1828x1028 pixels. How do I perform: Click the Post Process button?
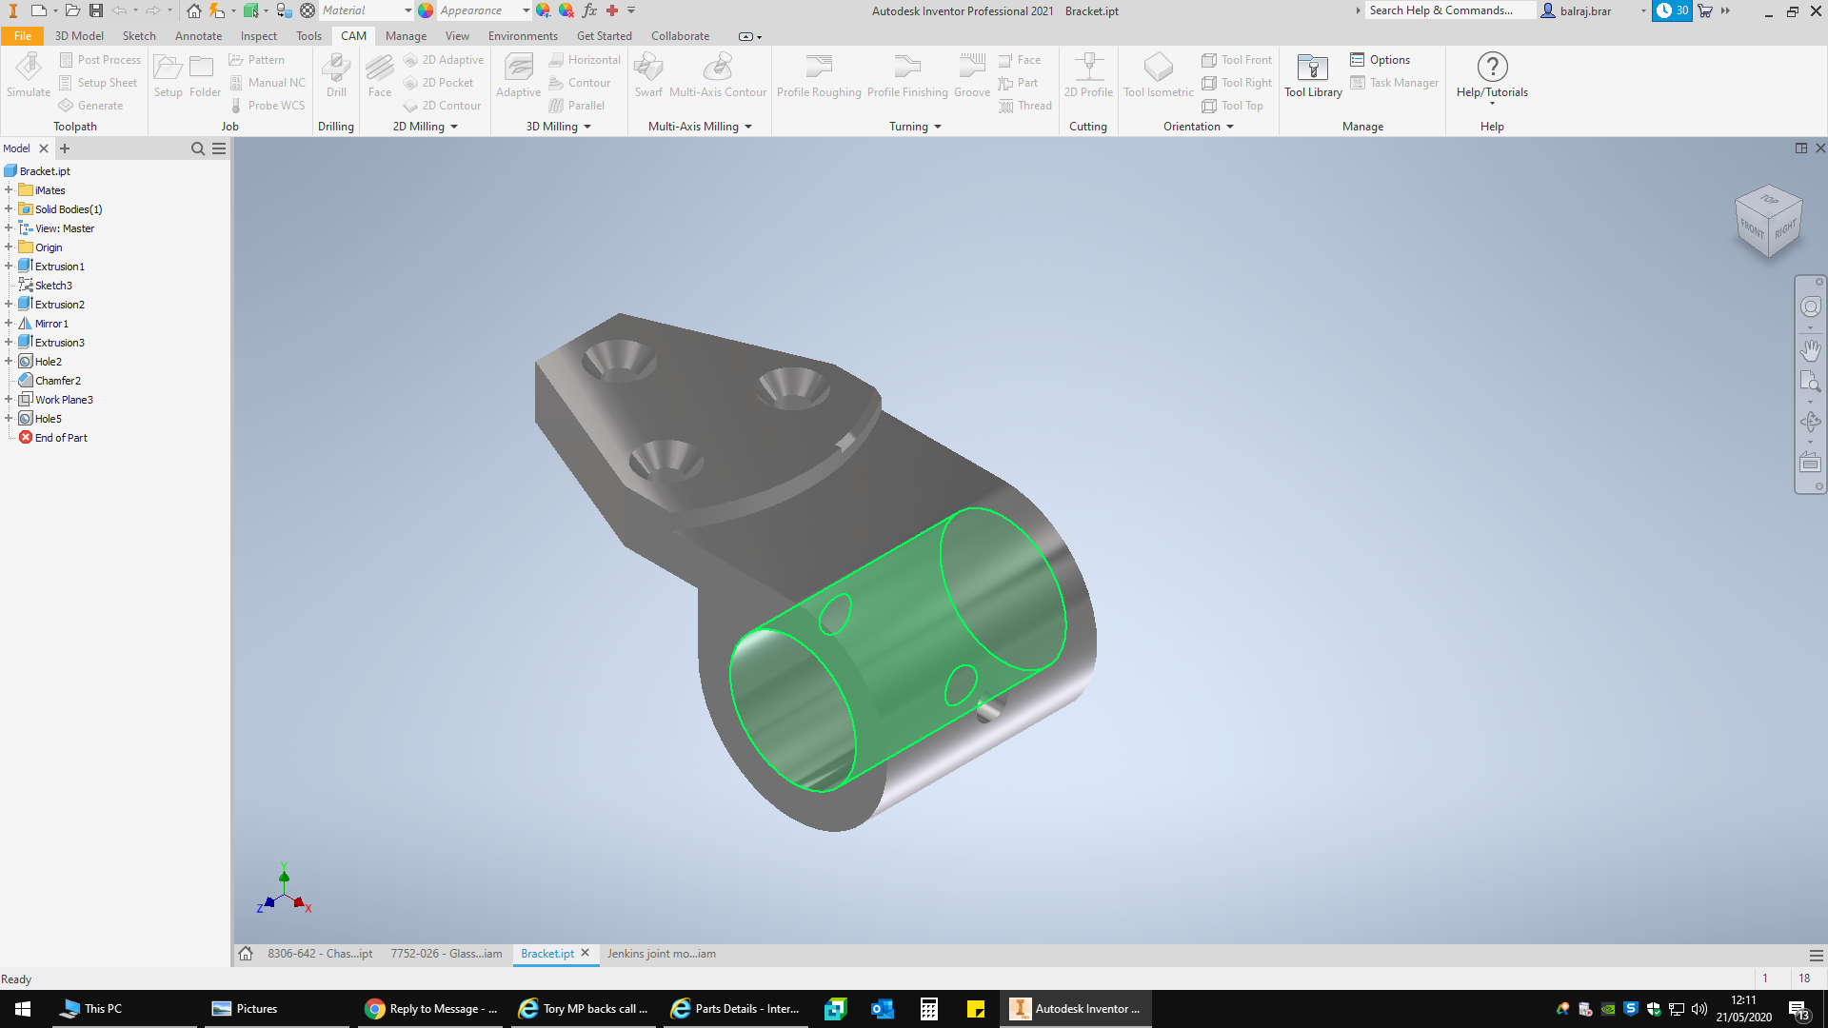(100, 60)
